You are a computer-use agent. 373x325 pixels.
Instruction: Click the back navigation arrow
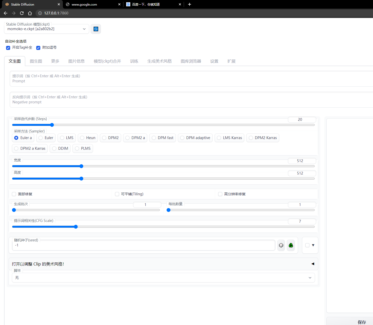[6, 13]
